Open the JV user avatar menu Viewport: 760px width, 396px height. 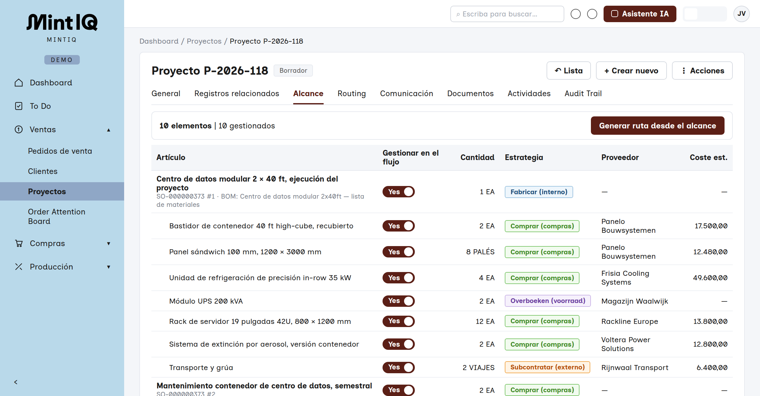(x=741, y=14)
